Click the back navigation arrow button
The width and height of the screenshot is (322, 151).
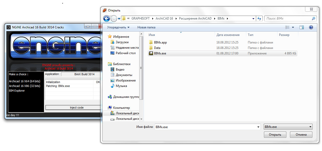coord(106,18)
